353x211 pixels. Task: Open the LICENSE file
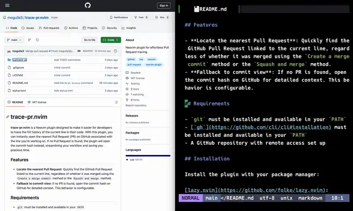coord(18,75)
